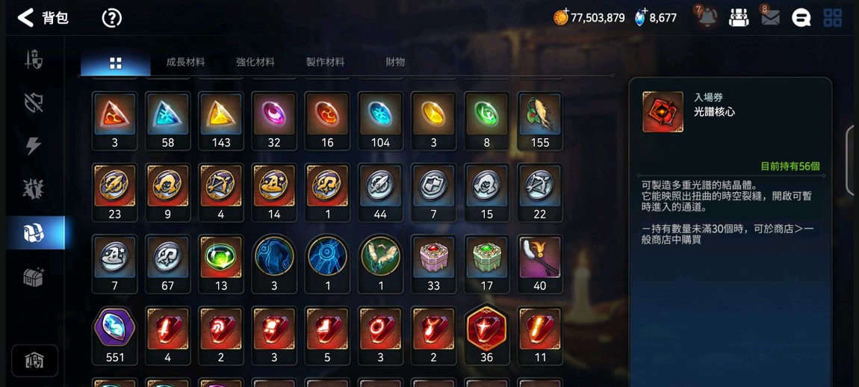Open the chat bubble icon
Viewport: 859px width, 387px height.
[x=801, y=18]
